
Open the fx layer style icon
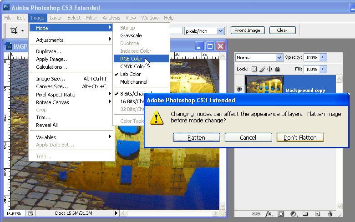pos(269,214)
